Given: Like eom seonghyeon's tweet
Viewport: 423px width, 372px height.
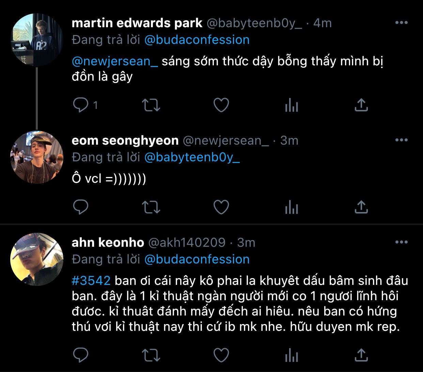Looking at the screenshot, I should pos(221,207).
